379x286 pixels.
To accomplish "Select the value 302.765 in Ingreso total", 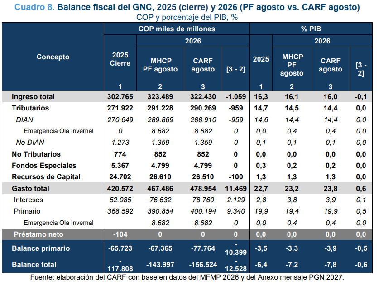I will click(120, 97).
